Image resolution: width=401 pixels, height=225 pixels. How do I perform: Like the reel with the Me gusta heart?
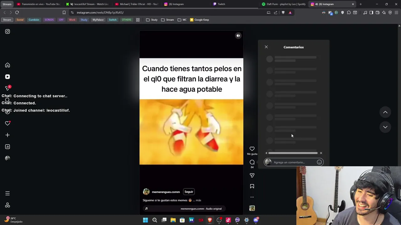(x=252, y=149)
